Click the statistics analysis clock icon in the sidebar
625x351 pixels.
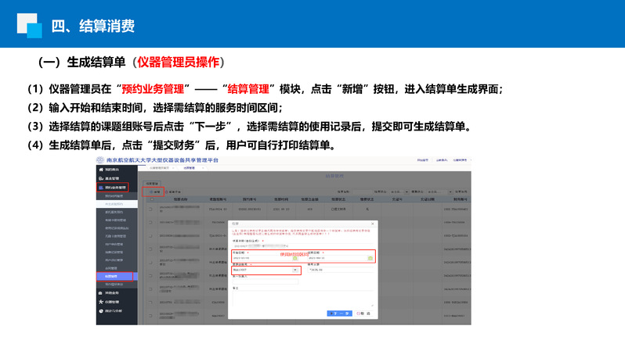[99, 310]
